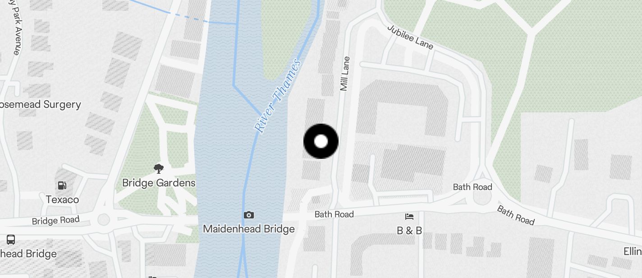The height and width of the screenshot is (278, 642).
Task: Click the B & B text label
Action: (409, 231)
